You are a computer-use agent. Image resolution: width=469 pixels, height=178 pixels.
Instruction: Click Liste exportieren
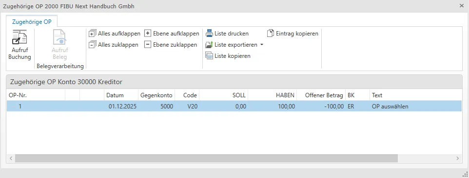coord(231,45)
